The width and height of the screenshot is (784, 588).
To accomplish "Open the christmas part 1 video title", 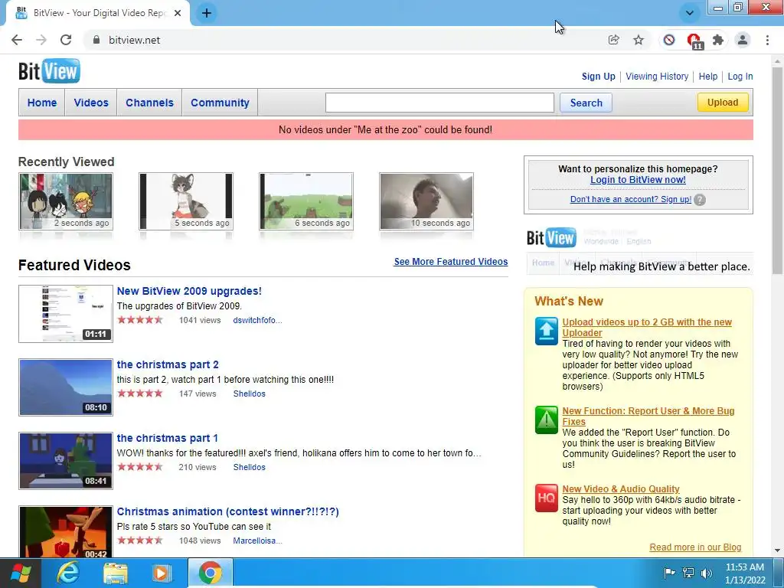I will [167, 438].
